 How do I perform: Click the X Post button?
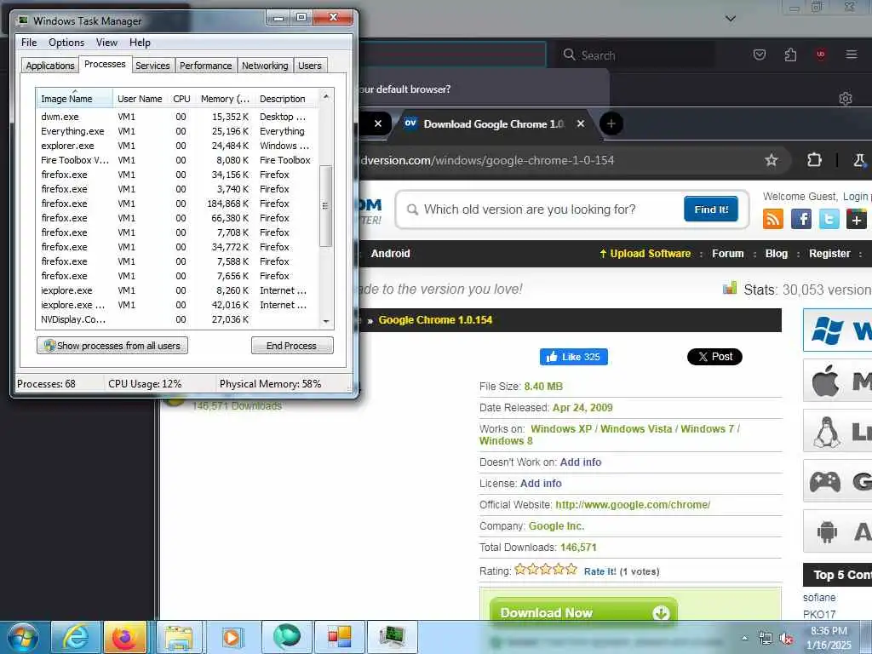point(714,357)
